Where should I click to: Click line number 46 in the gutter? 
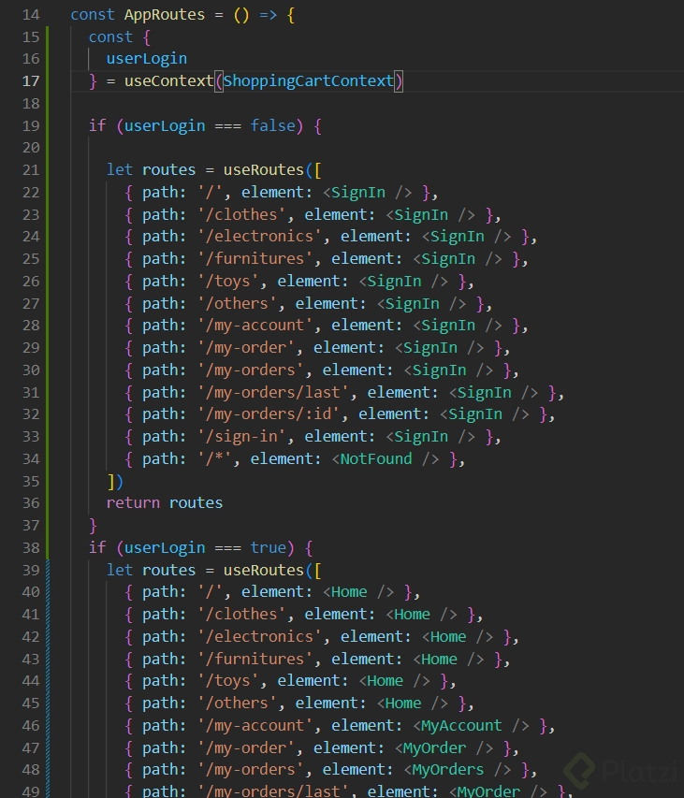[31, 725]
